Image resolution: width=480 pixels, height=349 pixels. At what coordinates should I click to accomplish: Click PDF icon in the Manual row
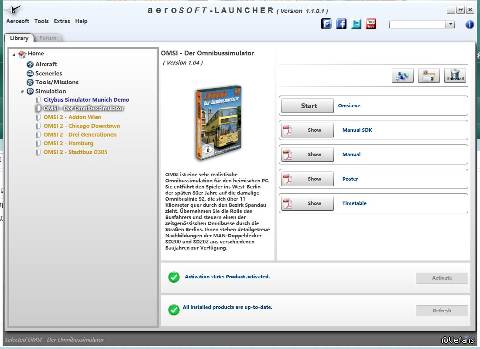287,154
